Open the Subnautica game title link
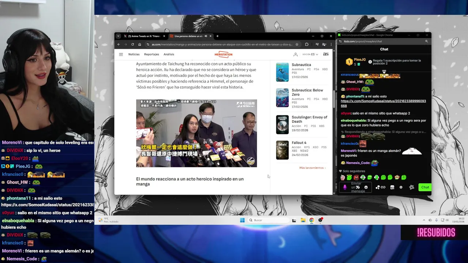 301,65
